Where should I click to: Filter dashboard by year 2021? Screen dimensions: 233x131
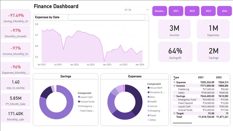click(x=176, y=11)
